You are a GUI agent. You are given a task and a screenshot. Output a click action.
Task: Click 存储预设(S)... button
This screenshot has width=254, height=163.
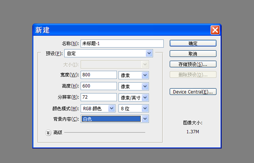[x=193, y=64]
